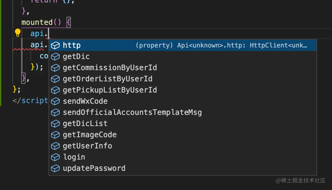Screen dimensions: 332x190
Task: Pick getOrderListByUserId in the suggestions
Action: [108, 79]
